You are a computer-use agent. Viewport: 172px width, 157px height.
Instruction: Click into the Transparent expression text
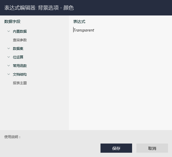[x=84, y=30]
